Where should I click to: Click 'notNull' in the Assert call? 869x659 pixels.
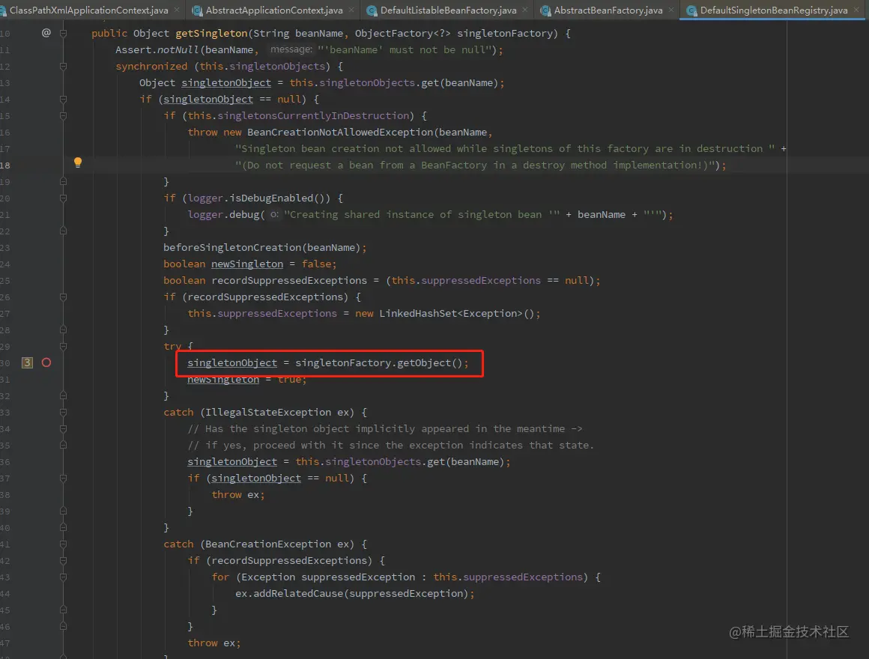(x=178, y=50)
